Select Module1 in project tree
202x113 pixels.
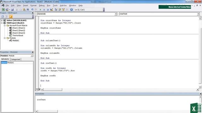[15, 40]
